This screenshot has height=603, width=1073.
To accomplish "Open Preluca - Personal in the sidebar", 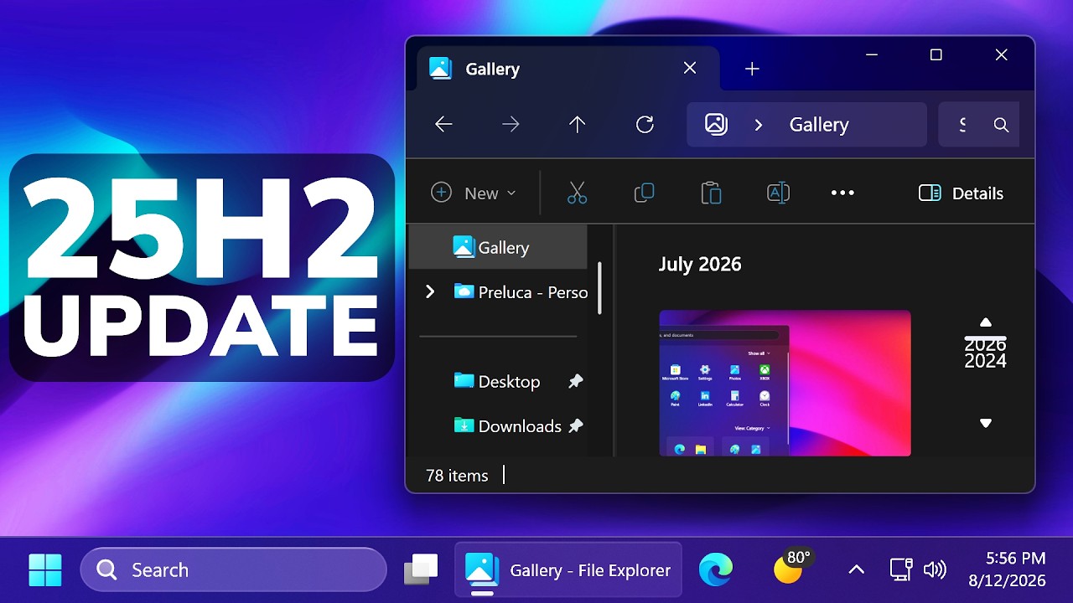I will 521,291.
